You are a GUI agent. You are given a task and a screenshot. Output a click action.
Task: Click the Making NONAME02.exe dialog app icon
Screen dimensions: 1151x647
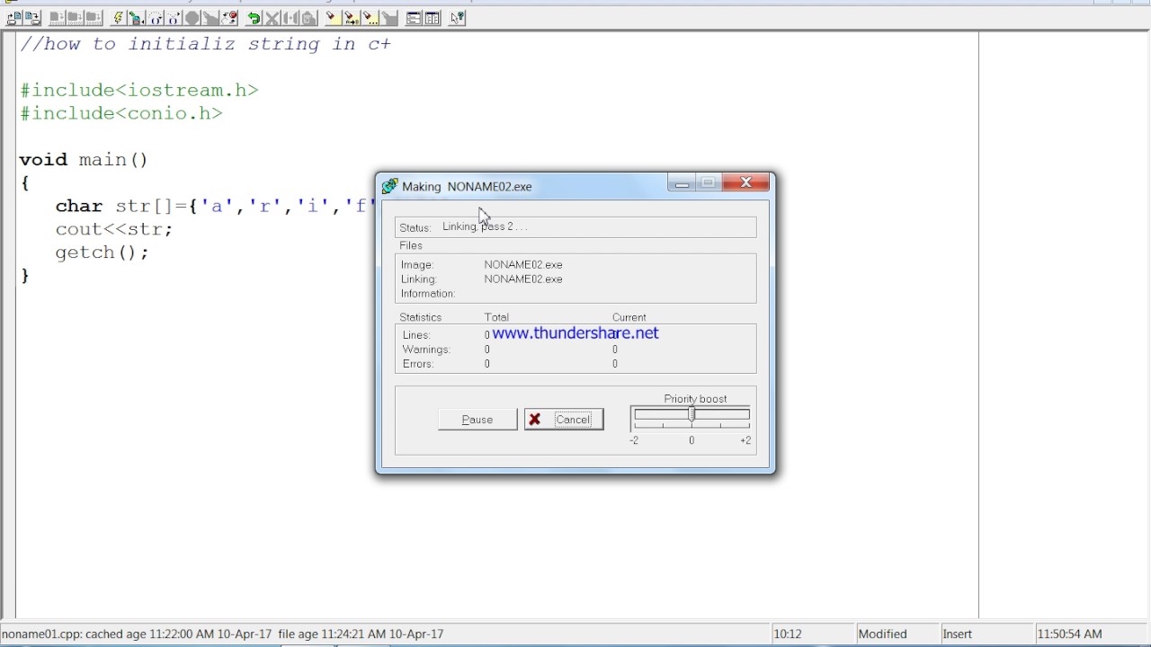[389, 186]
